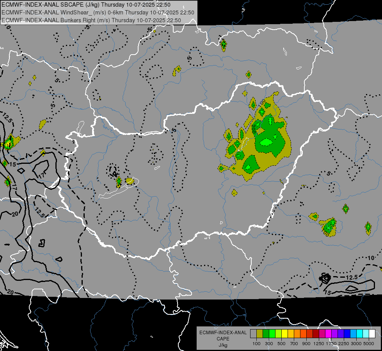
Task: Click the SBCAPE (J/kg) header line
Action: [86, 5]
